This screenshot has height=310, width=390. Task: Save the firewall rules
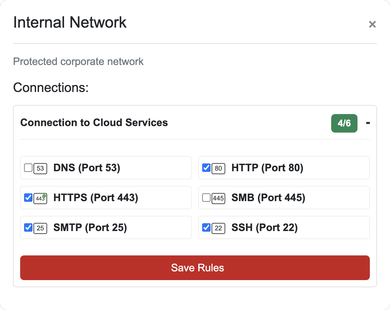pyautogui.click(x=195, y=268)
